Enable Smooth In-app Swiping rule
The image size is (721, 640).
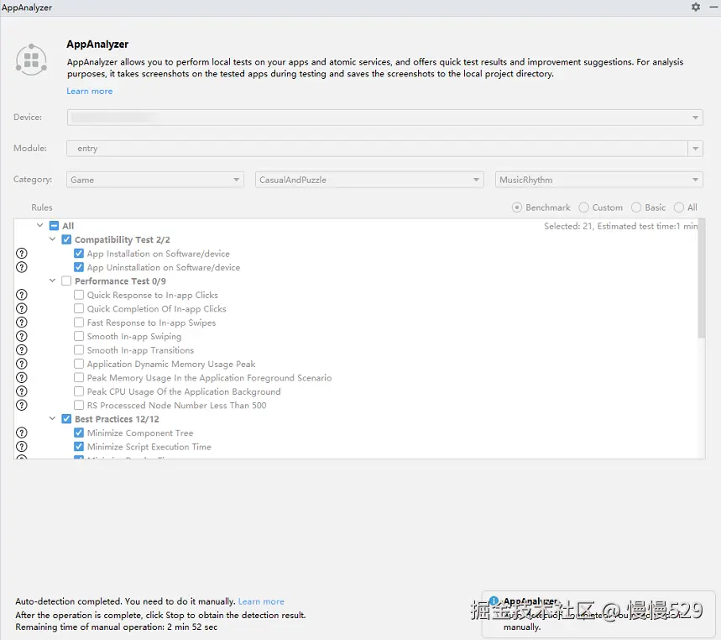(79, 336)
